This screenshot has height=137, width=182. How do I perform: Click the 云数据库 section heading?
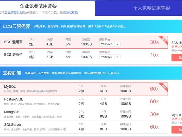[x=12, y=73]
